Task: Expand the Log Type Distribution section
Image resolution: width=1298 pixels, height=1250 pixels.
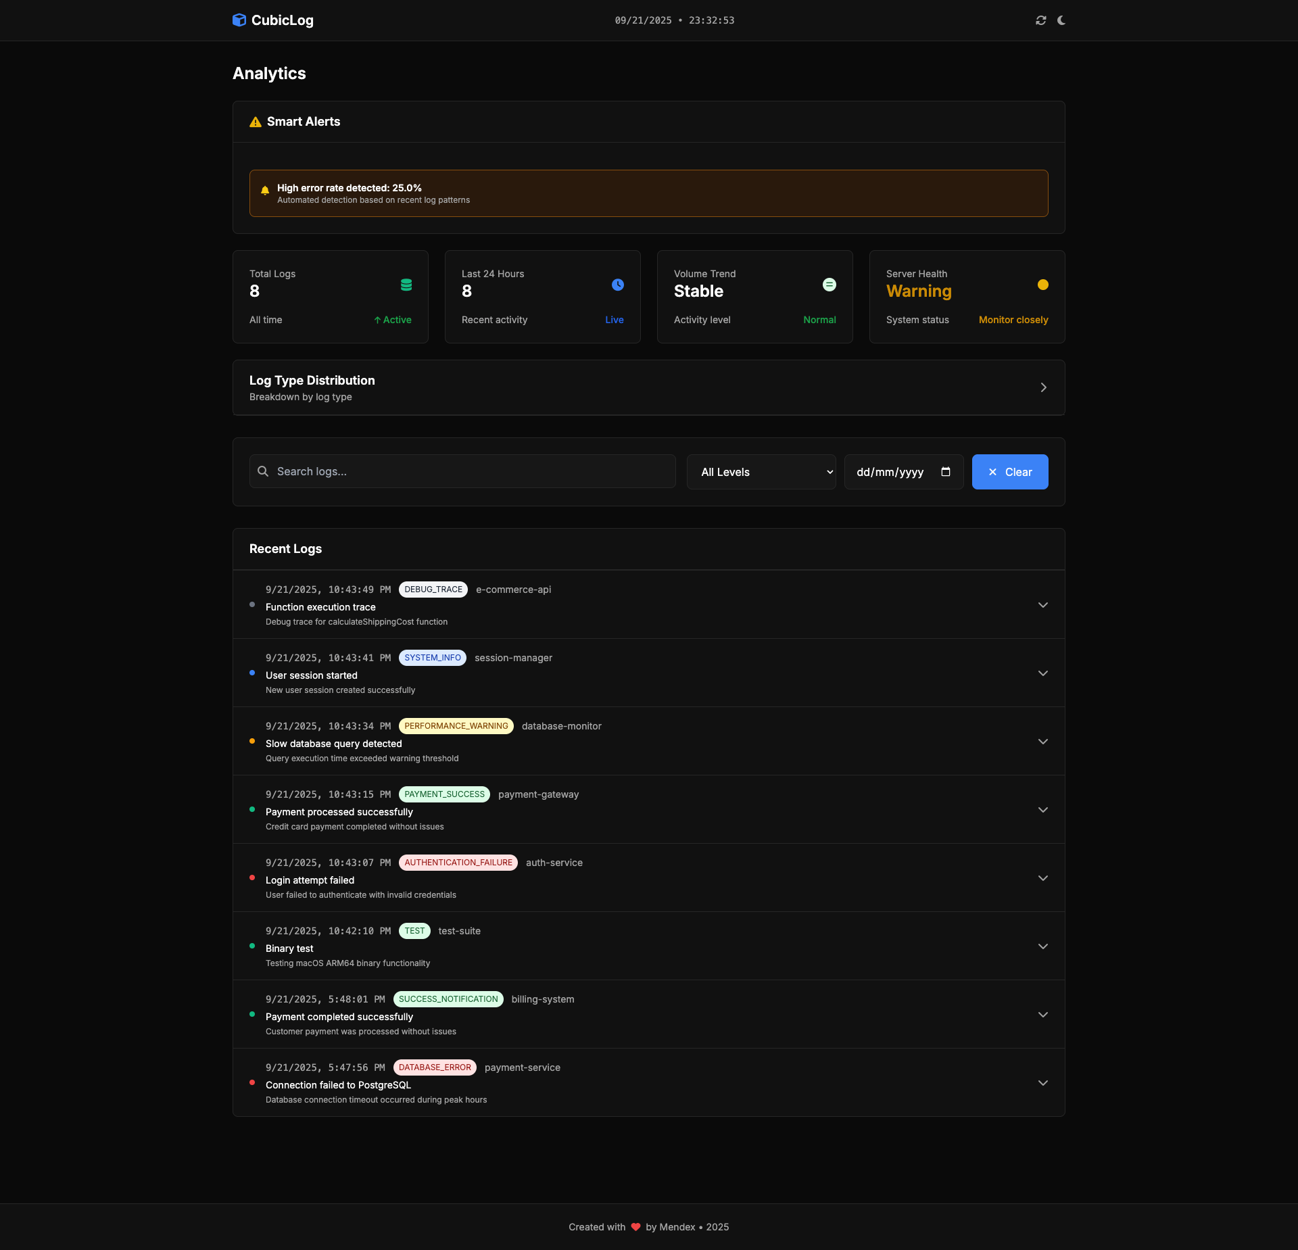Action: pyautogui.click(x=1043, y=387)
